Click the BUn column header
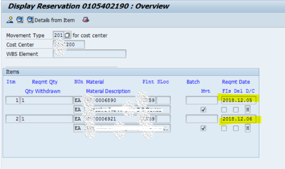Image resolution: width=285 pixels, height=169 pixels. tap(79, 82)
